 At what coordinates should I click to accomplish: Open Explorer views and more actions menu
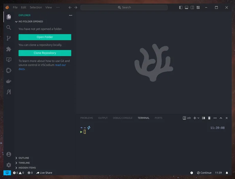[x=70, y=15]
